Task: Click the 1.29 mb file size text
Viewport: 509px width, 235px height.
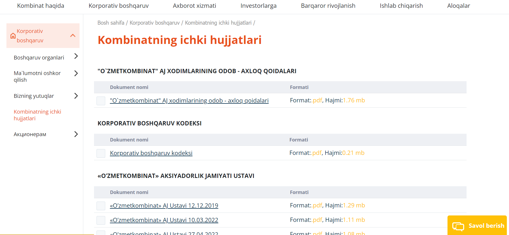Action: tap(354, 205)
